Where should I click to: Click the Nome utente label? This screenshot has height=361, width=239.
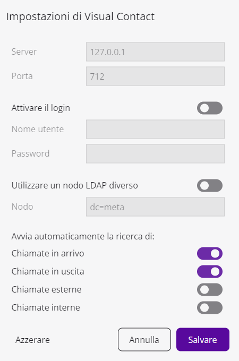38,129
